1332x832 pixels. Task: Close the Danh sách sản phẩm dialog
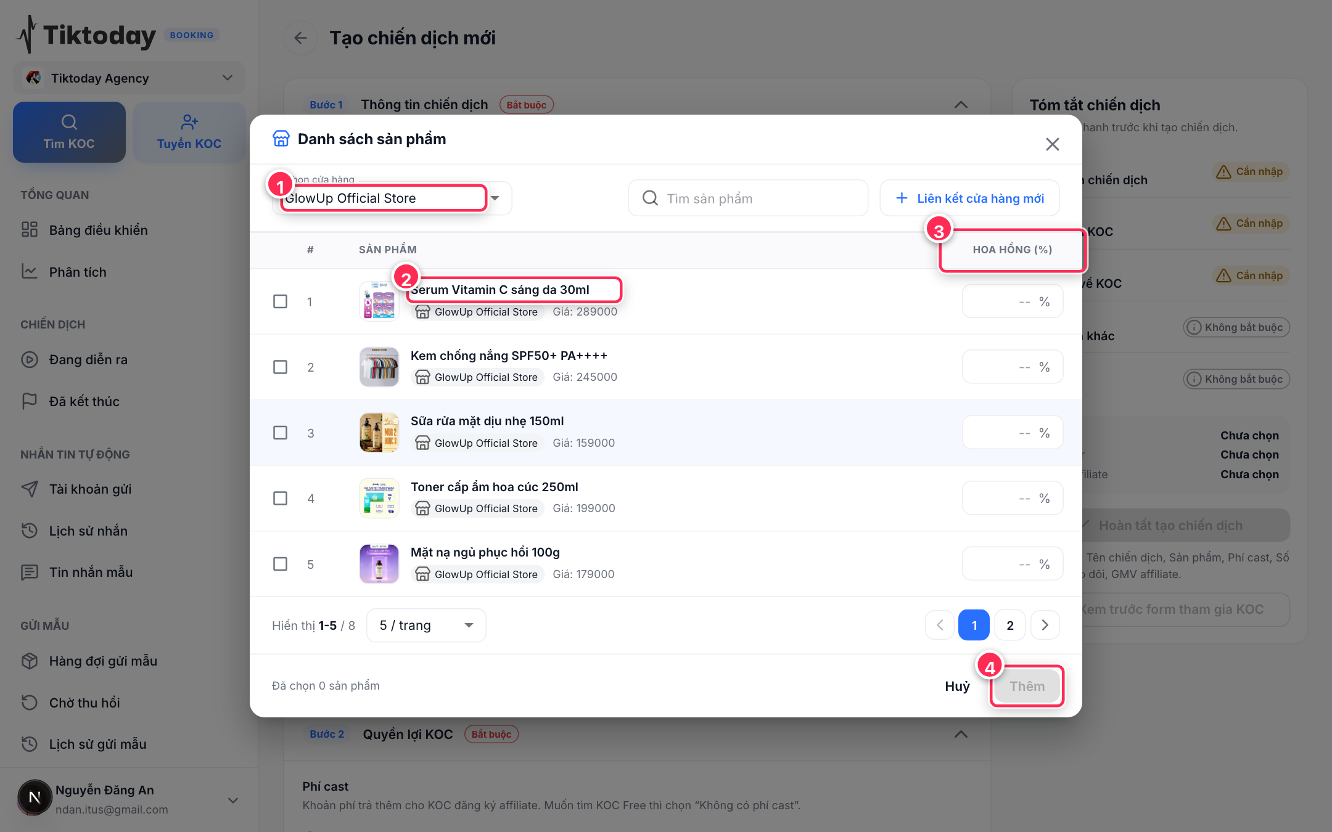(1052, 144)
